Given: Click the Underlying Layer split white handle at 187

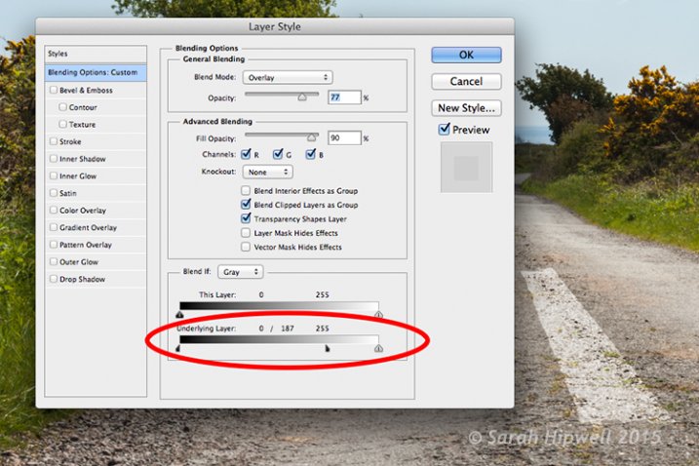Looking at the screenshot, I should 327,347.
